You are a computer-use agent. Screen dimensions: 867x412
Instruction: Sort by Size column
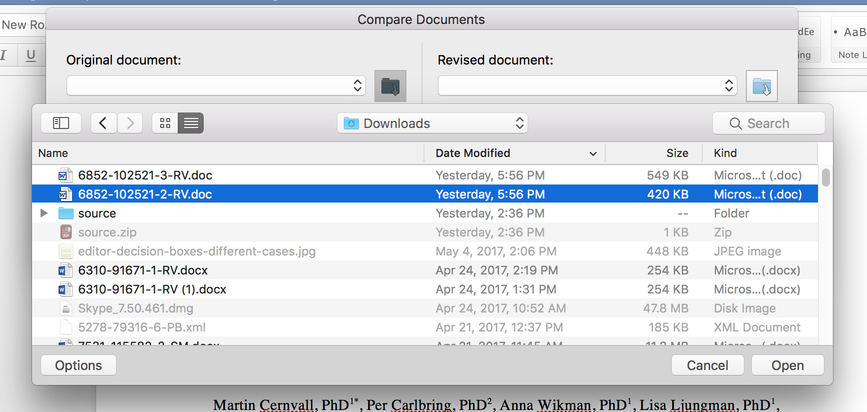click(x=654, y=153)
